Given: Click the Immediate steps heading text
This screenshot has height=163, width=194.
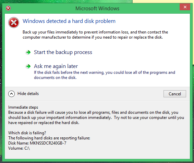Looking at the screenshot, I should coord(23,107).
